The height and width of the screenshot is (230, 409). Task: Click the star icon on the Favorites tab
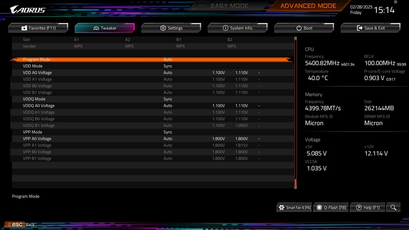click(x=24, y=28)
